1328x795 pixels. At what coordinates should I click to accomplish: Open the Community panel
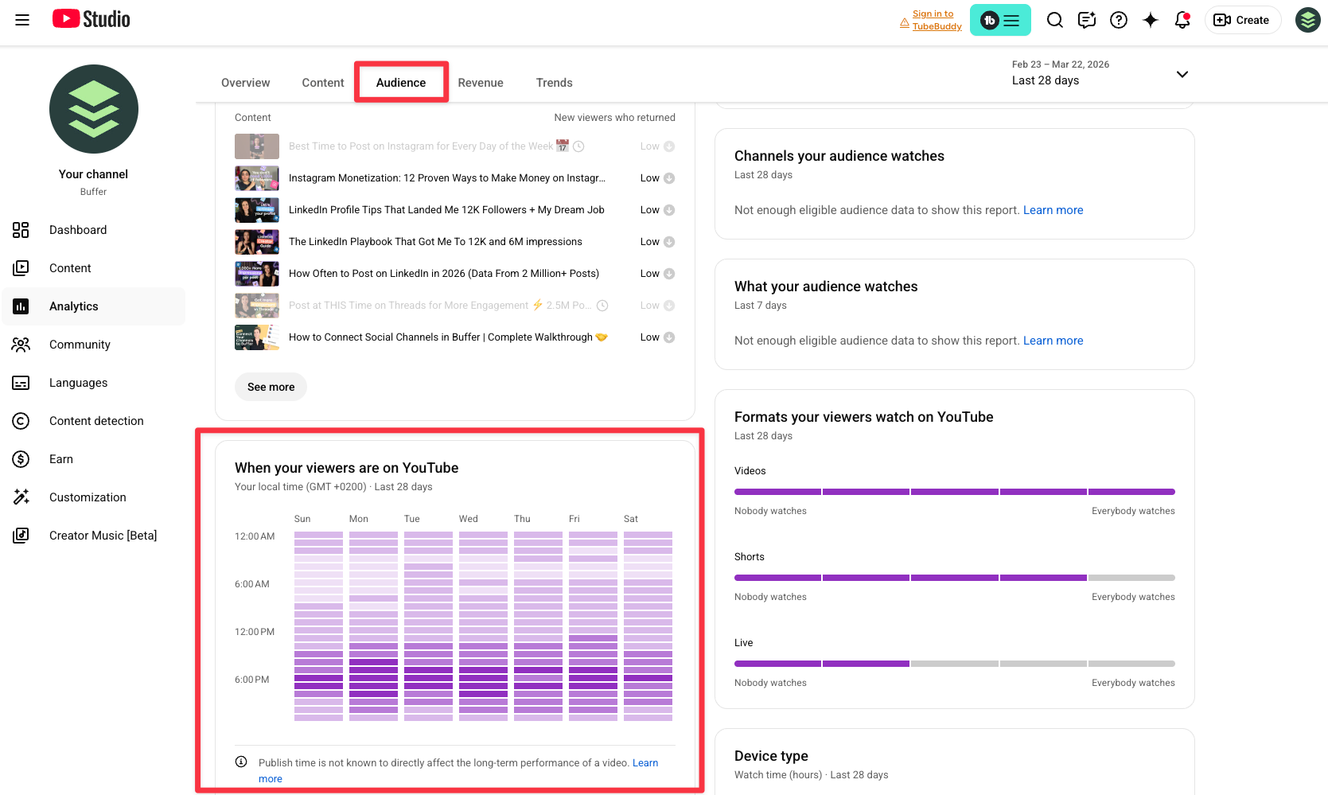pos(79,344)
